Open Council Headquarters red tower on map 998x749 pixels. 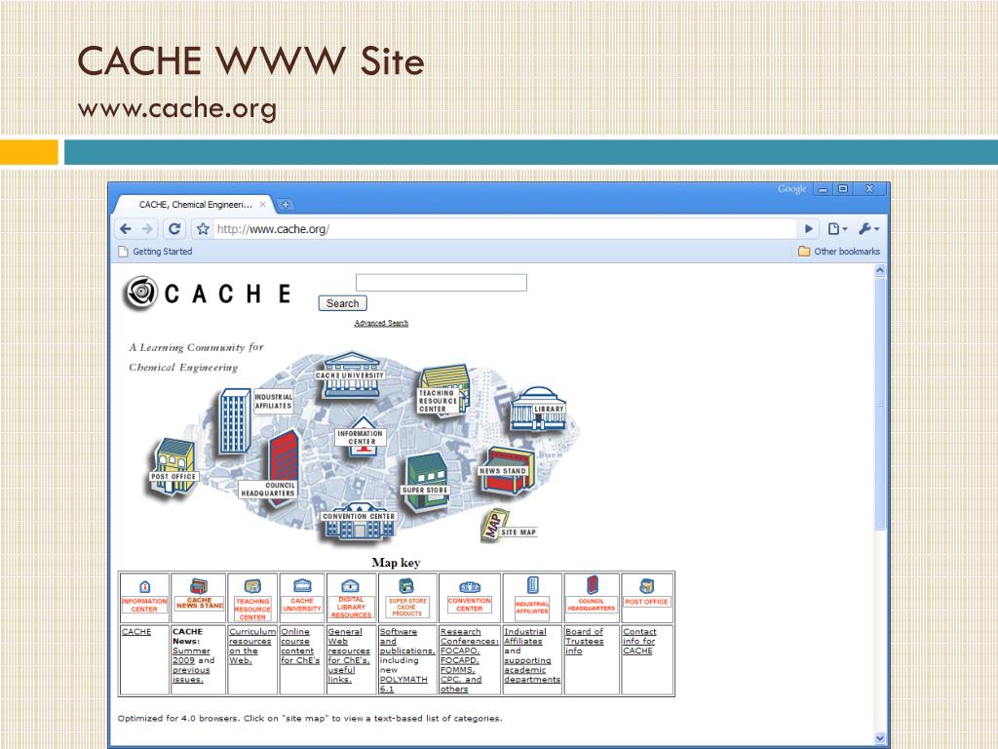point(284,467)
